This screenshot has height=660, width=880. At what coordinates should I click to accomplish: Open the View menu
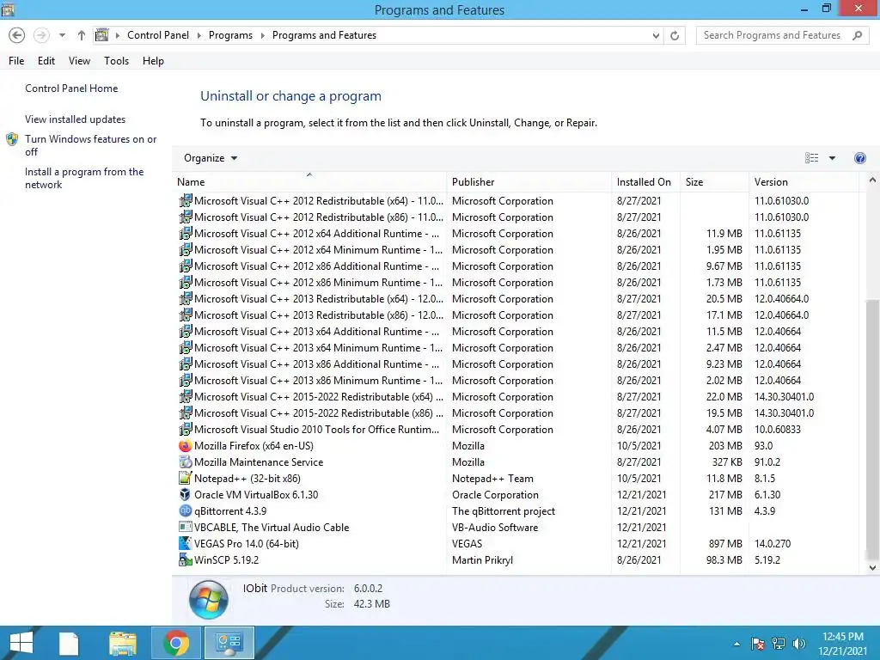79,61
